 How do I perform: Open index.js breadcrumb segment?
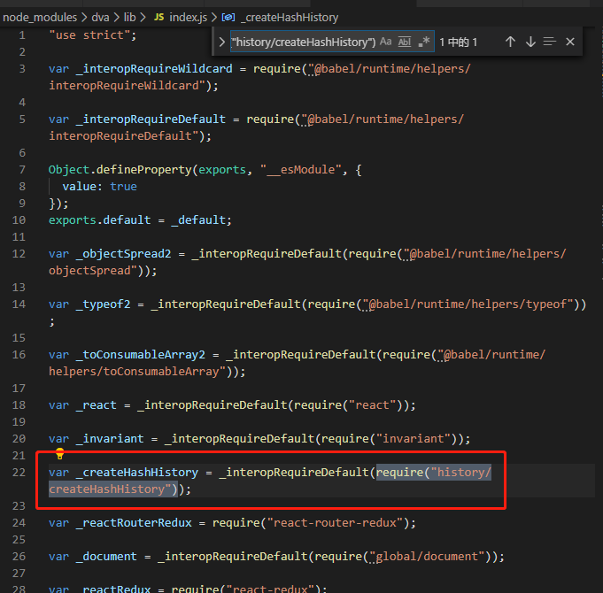pos(188,18)
